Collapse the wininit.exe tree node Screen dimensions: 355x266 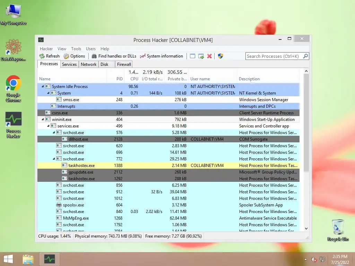click(x=43, y=119)
